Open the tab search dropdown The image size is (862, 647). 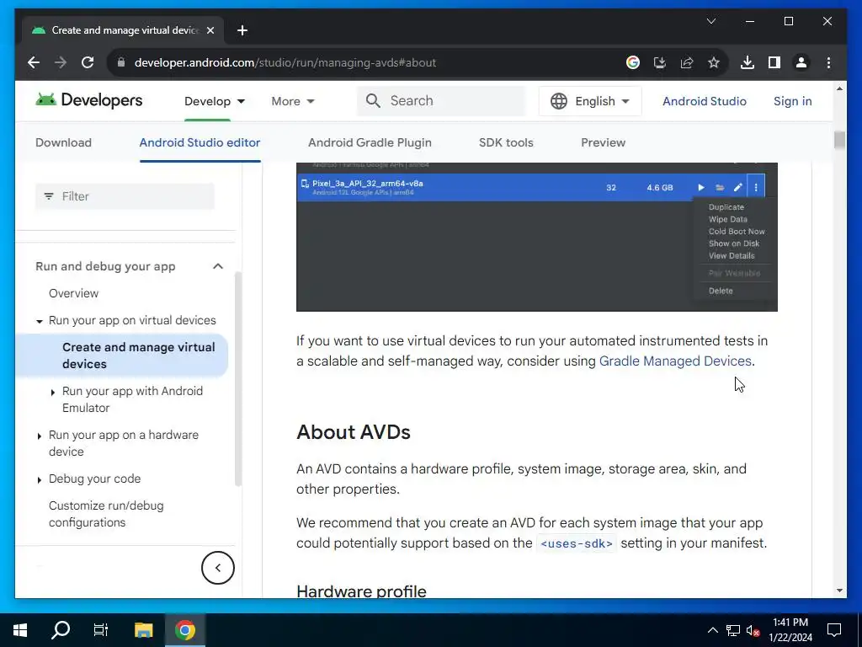[710, 21]
